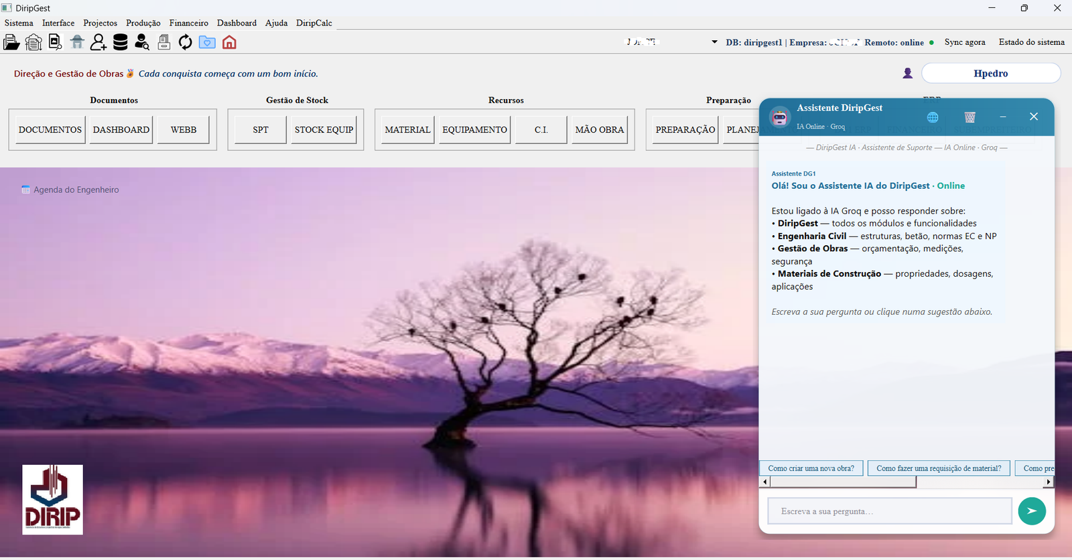The height and width of the screenshot is (560, 1072).
Task: Open the Financeiro menu
Action: tap(189, 23)
